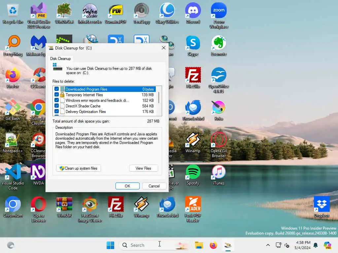Open the Firefox desktop icon

pyautogui.click(x=13, y=78)
